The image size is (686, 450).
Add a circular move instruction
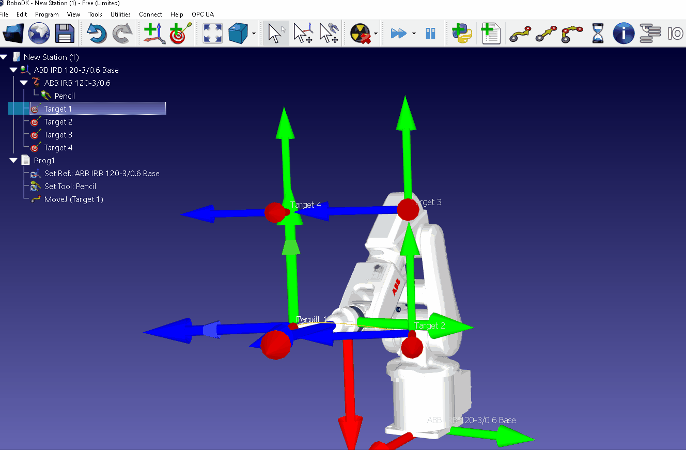pyautogui.click(x=572, y=34)
